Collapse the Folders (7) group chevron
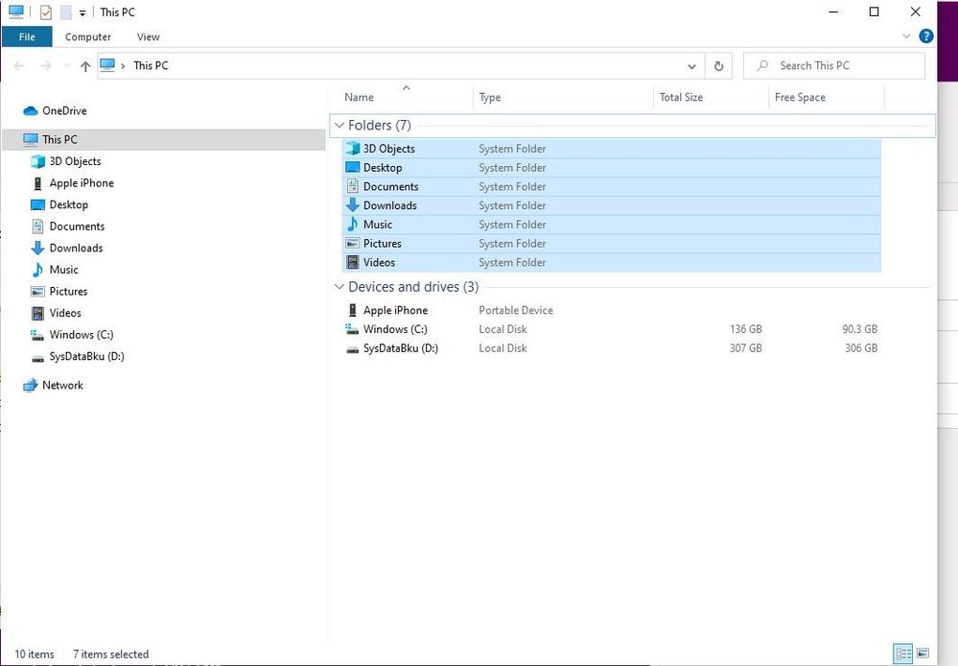 pos(340,125)
